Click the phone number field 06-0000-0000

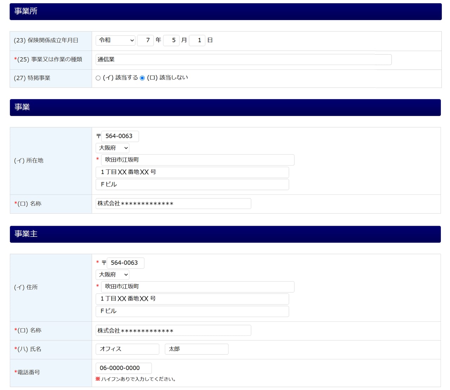pos(124,368)
